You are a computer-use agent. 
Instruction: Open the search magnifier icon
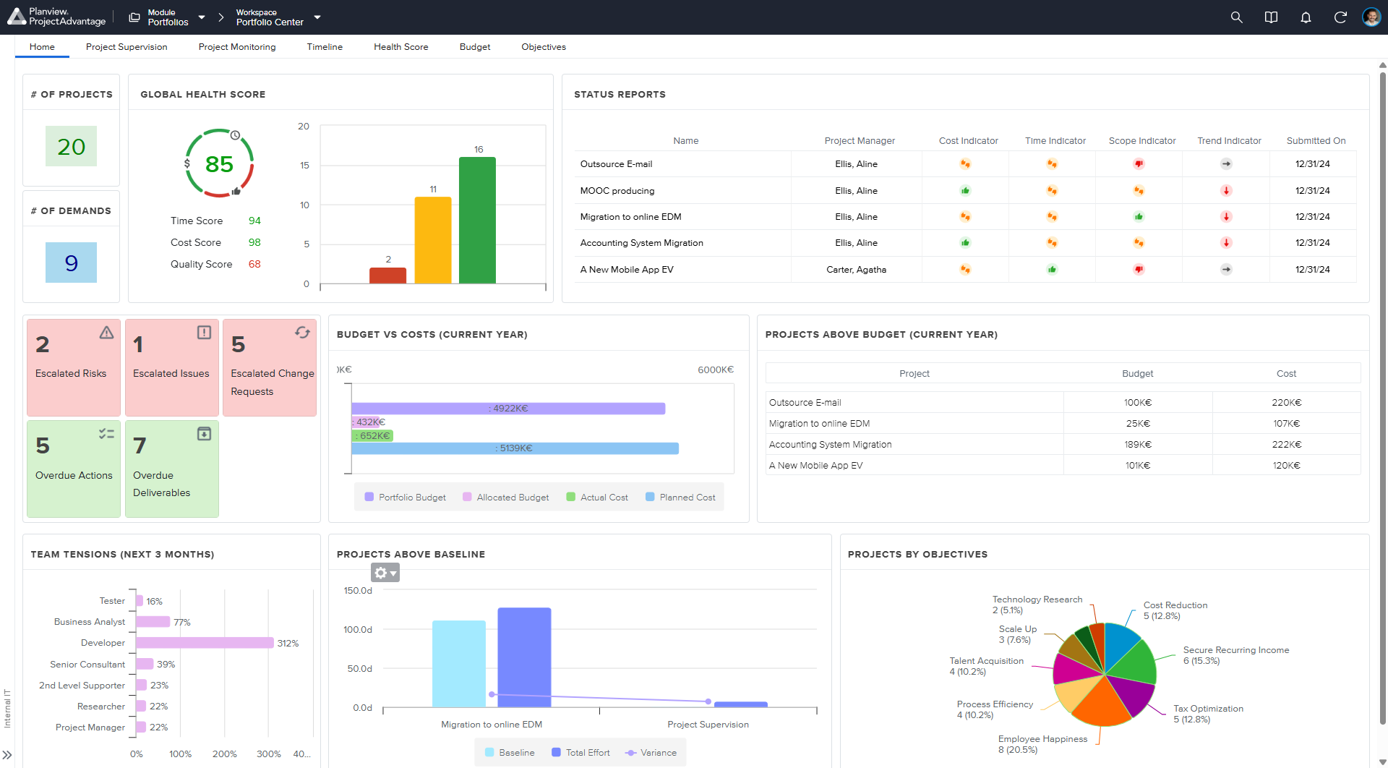click(1236, 17)
